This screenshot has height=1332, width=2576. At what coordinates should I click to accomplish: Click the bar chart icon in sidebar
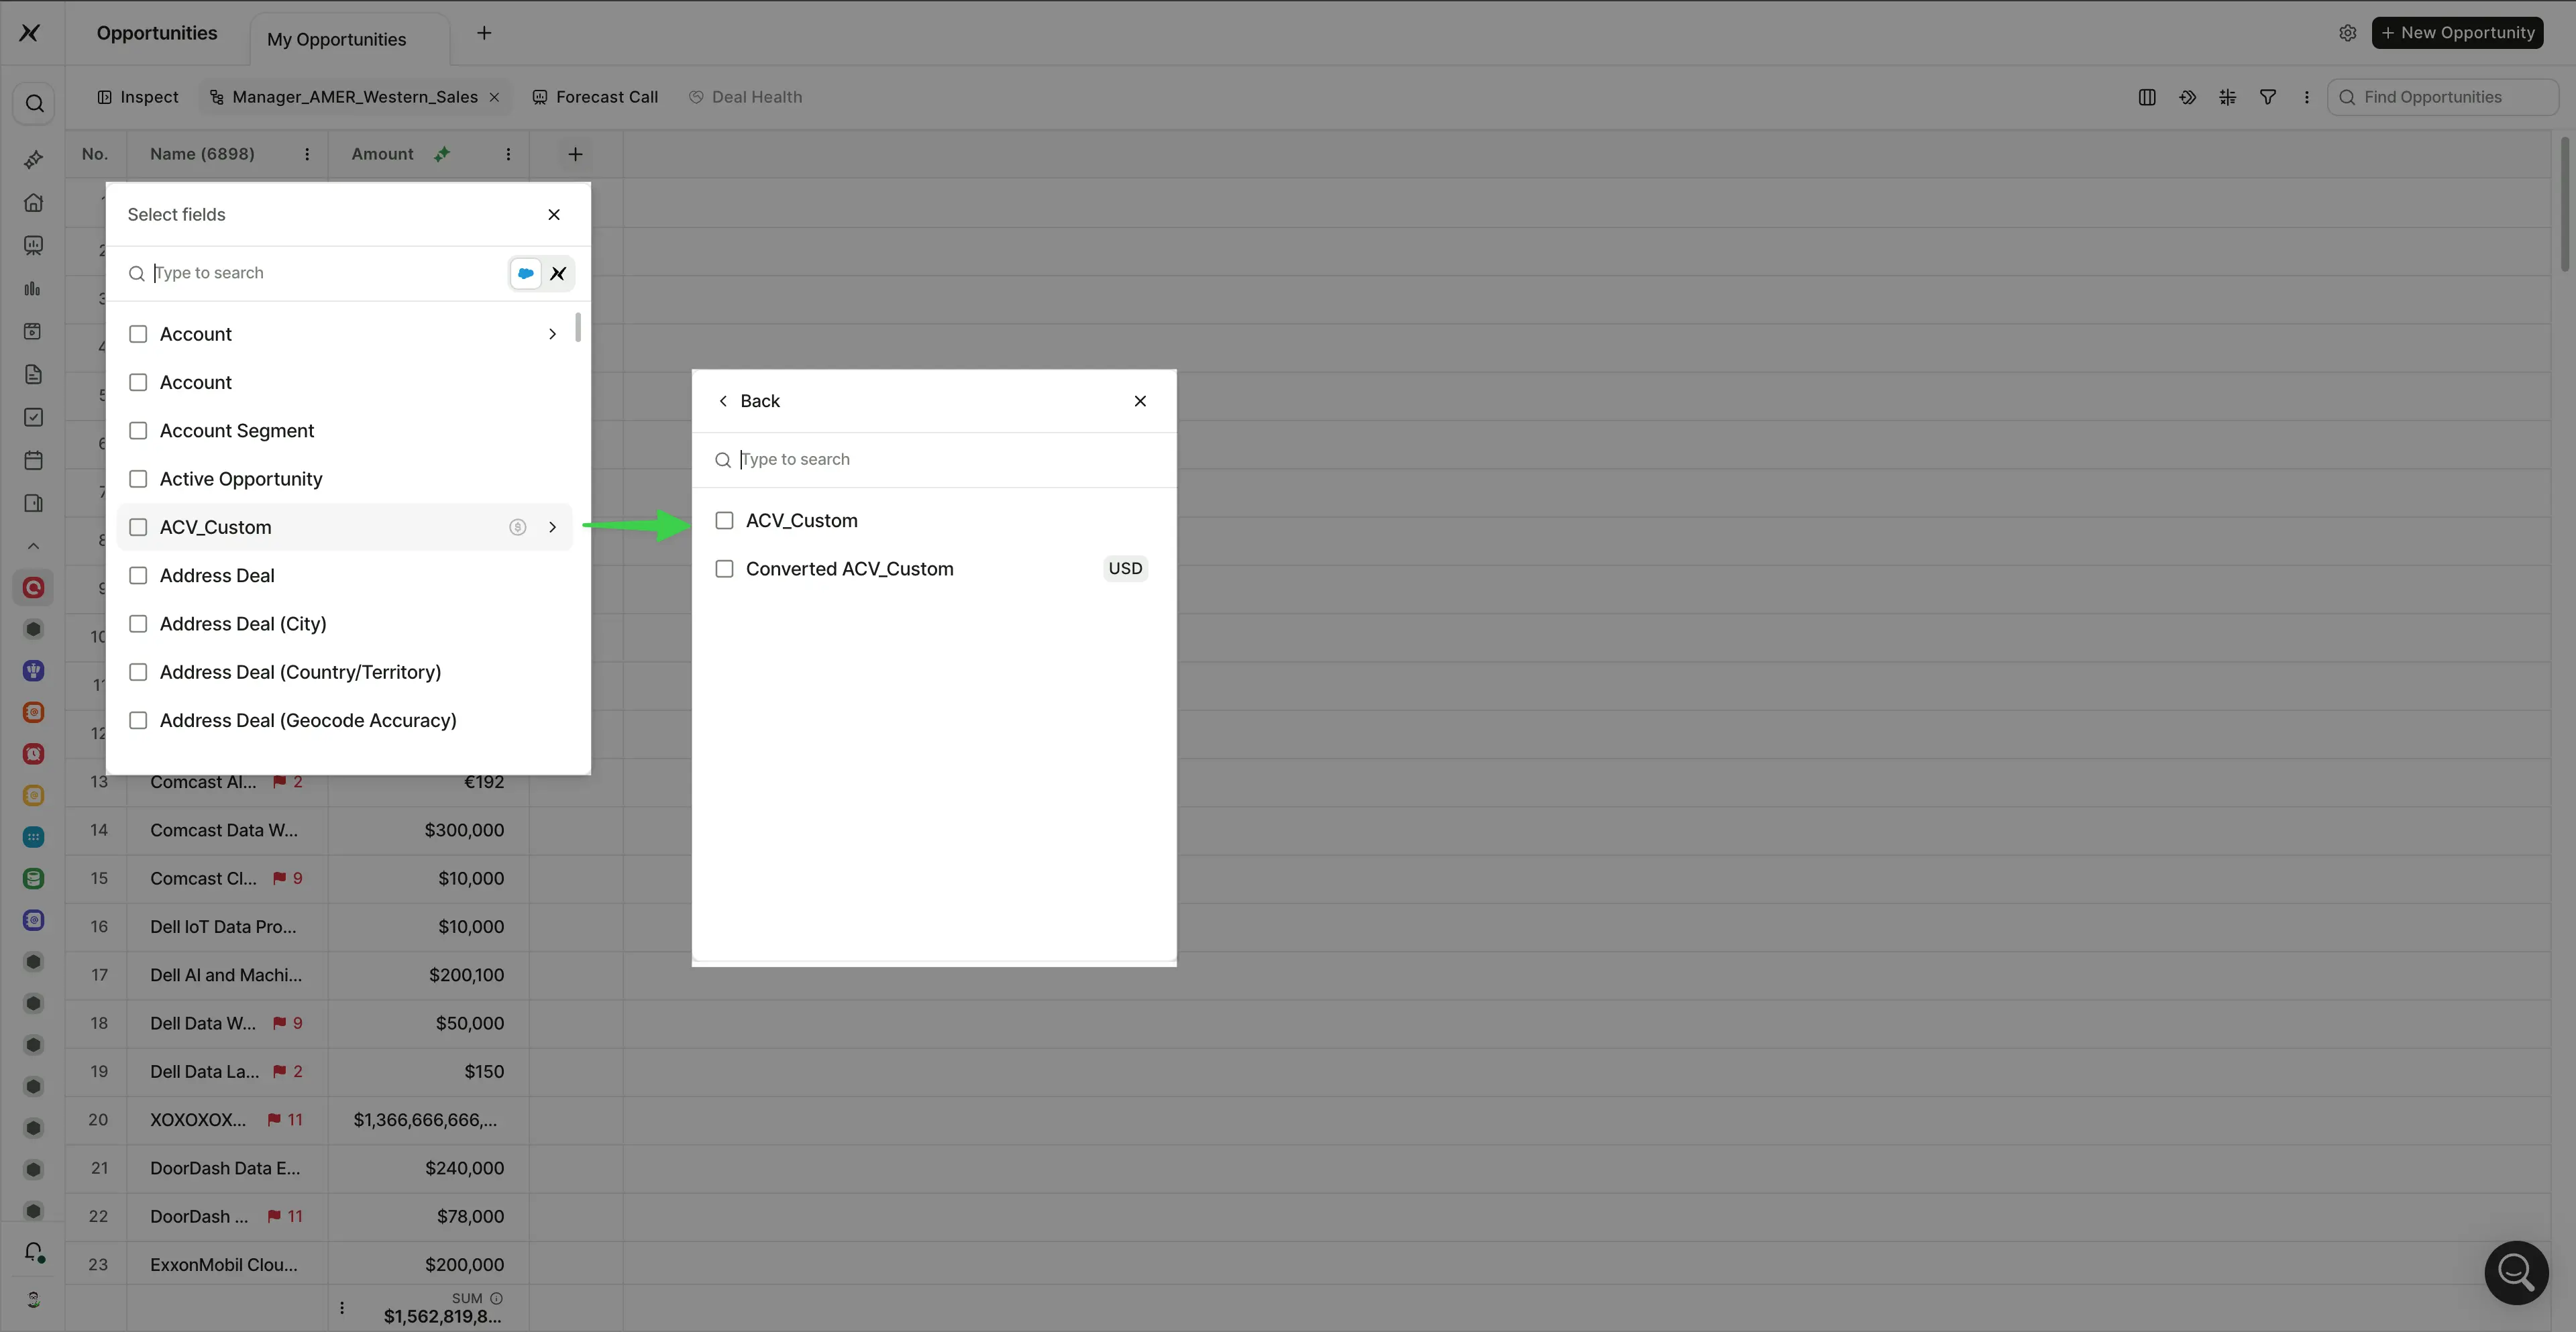33,289
